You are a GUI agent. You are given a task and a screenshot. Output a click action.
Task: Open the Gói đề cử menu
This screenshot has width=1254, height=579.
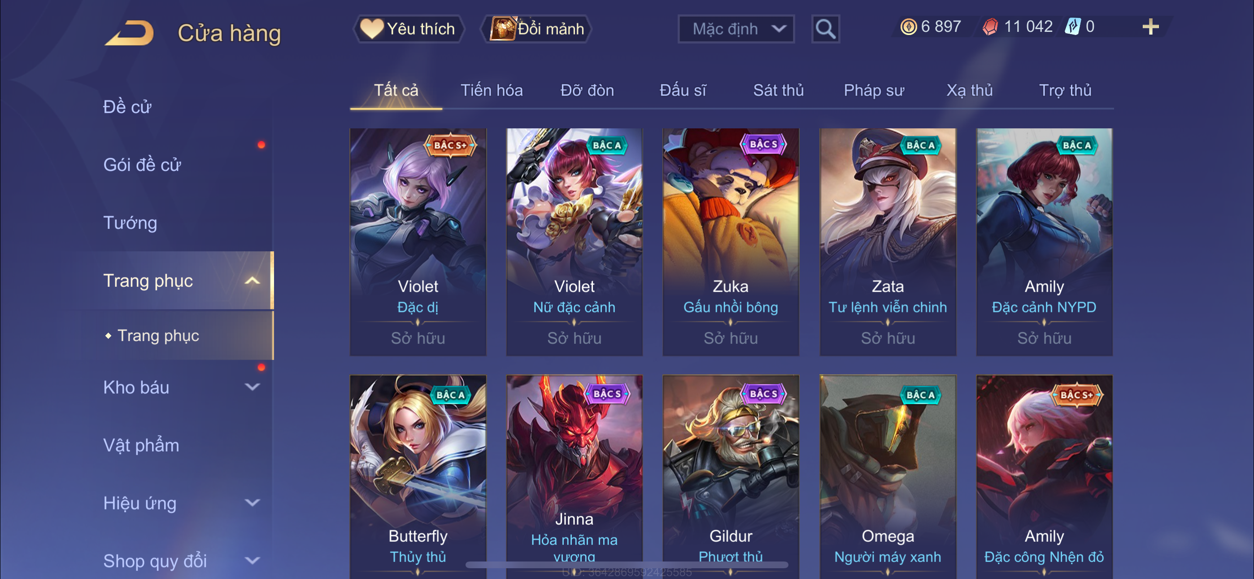[x=142, y=165]
